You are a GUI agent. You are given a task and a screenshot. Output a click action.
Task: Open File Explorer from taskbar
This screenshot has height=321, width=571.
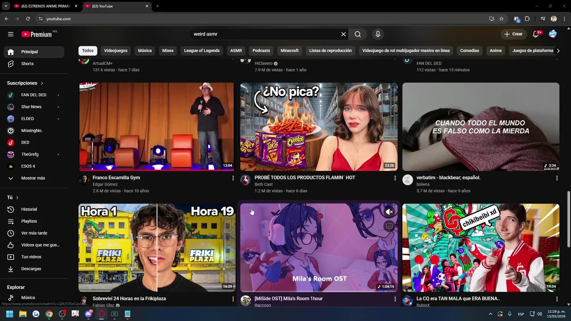(x=23, y=314)
